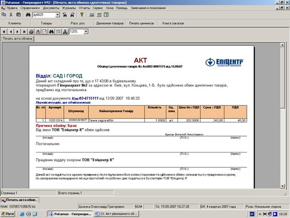
Task: Click the Причина обміну: Брак text
Action: click(x=56, y=126)
